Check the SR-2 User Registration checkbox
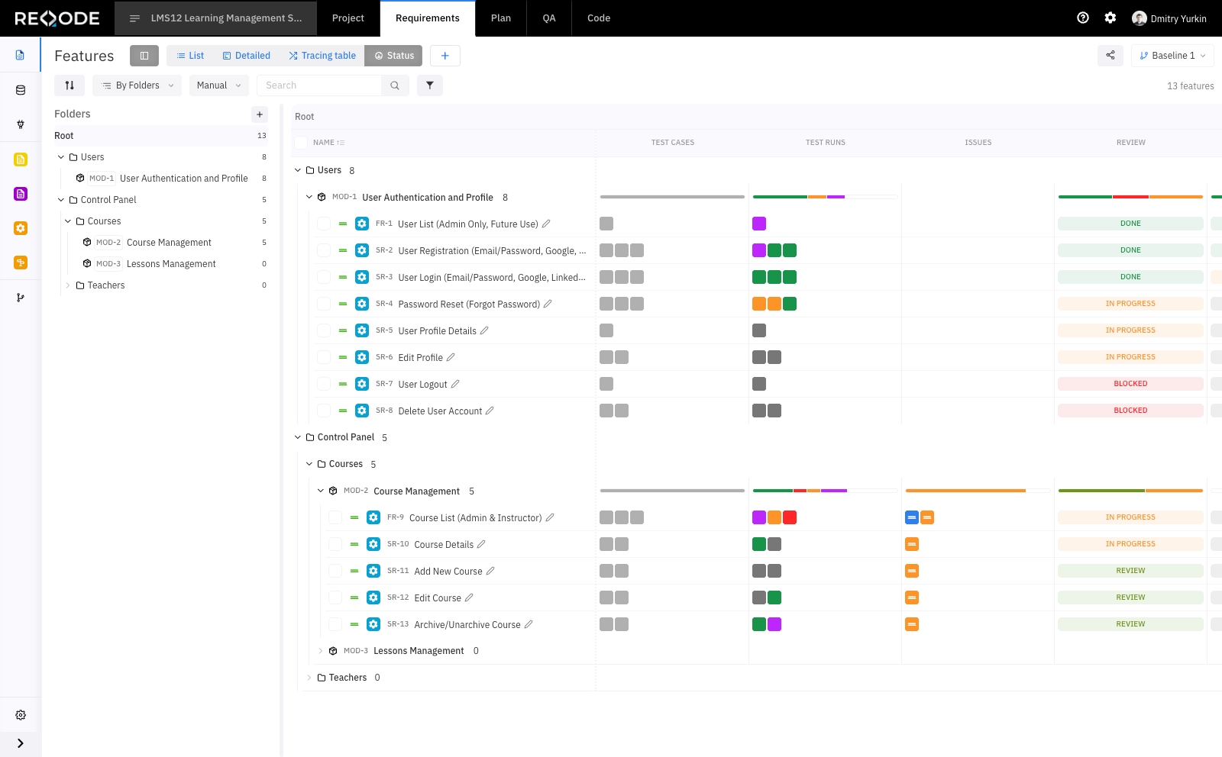Screen dimensions: 1222x757 tap(324, 250)
